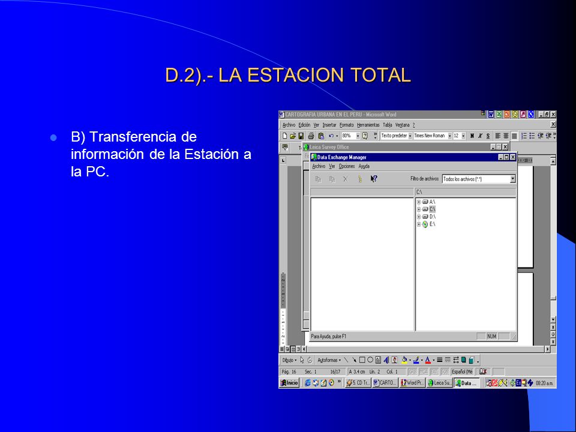This screenshot has height=432, width=576.
Task: Toggle Underline (S) formatting in Word
Action: tap(488, 136)
